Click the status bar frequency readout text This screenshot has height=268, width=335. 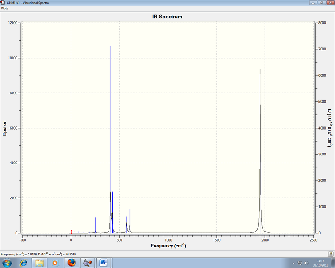click(x=38, y=254)
